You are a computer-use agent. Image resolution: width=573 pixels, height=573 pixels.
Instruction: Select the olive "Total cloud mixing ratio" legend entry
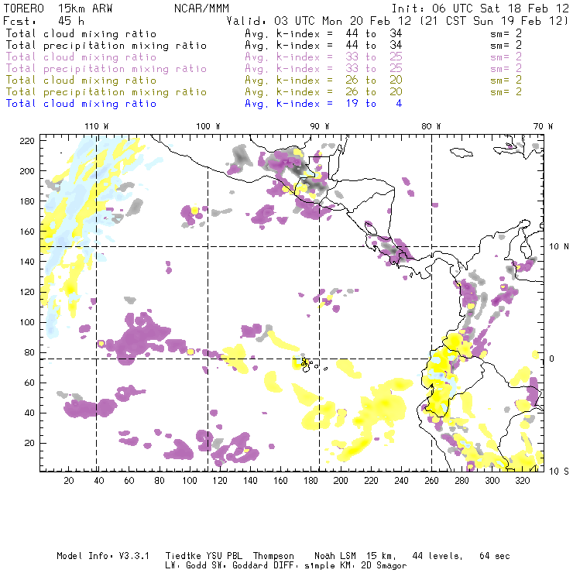click(x=81, y=80)
